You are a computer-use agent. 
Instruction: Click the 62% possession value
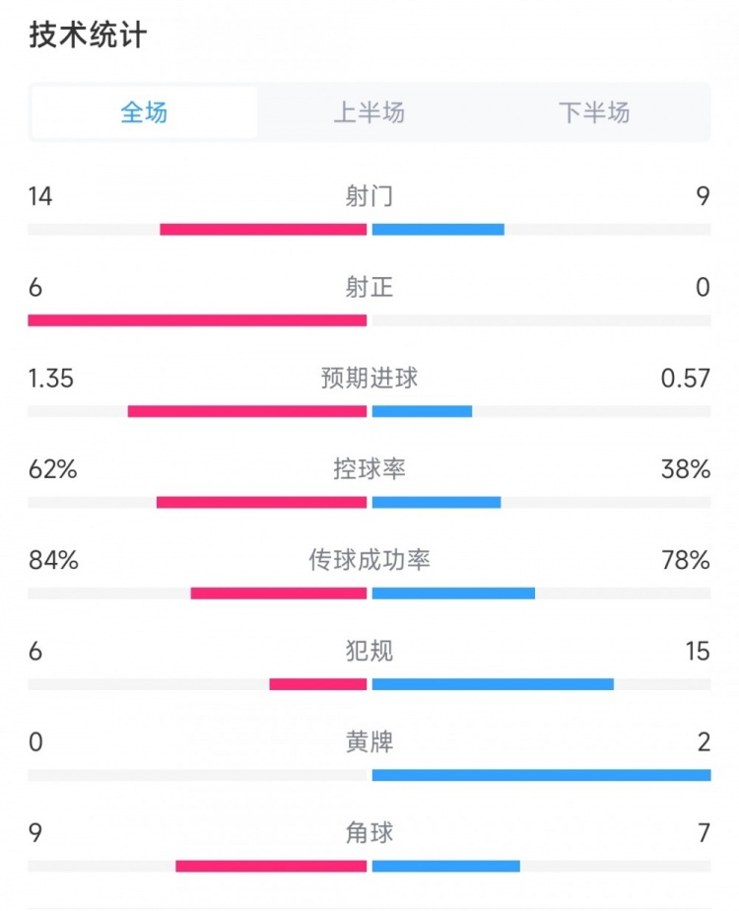click(53, 469)
